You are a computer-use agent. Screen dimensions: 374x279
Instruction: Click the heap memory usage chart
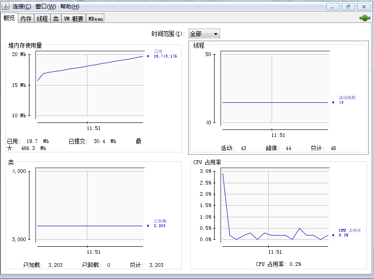pyautogui.click(x=90, y=85)
